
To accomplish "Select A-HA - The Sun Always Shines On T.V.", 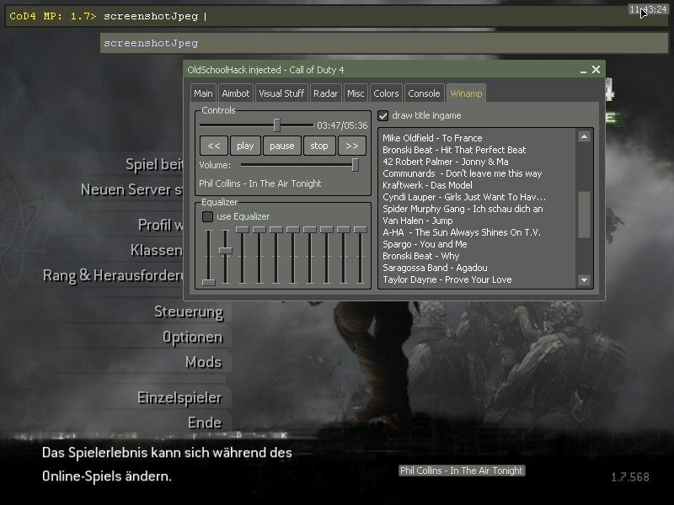I will click(x=461, y=233).
